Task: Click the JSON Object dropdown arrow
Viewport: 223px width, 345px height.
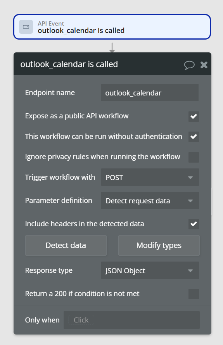Action: (190, 270)
